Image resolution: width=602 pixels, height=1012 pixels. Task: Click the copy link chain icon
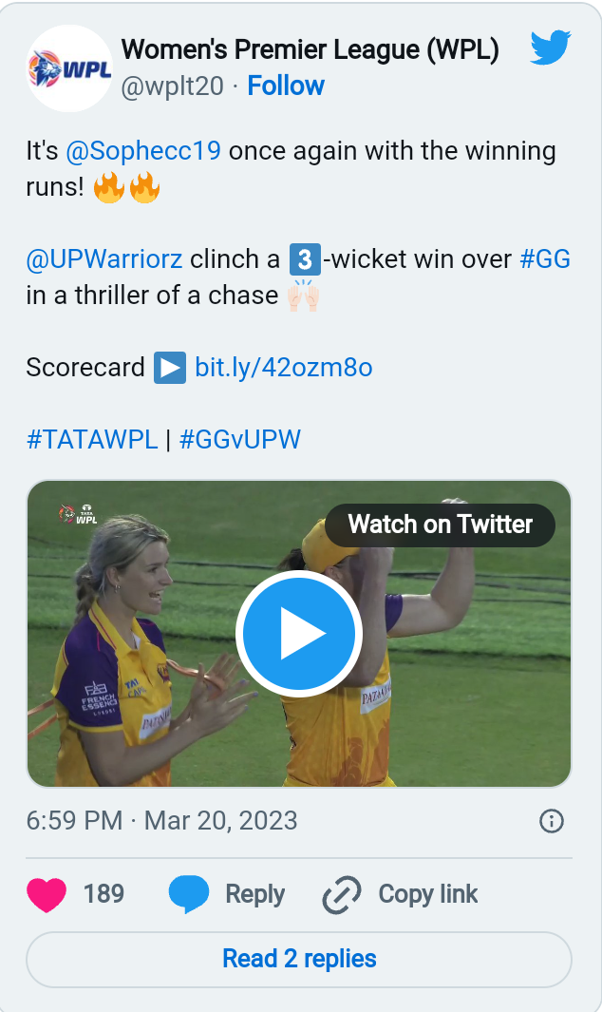[x=341, y=894]
